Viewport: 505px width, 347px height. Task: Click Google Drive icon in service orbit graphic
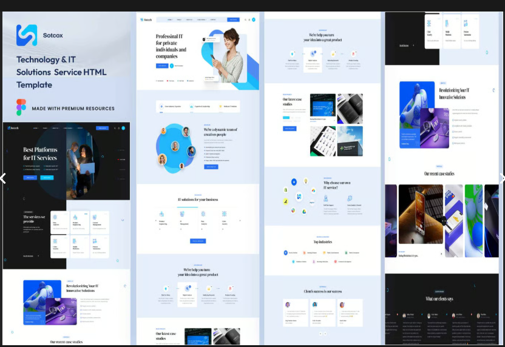304,212
